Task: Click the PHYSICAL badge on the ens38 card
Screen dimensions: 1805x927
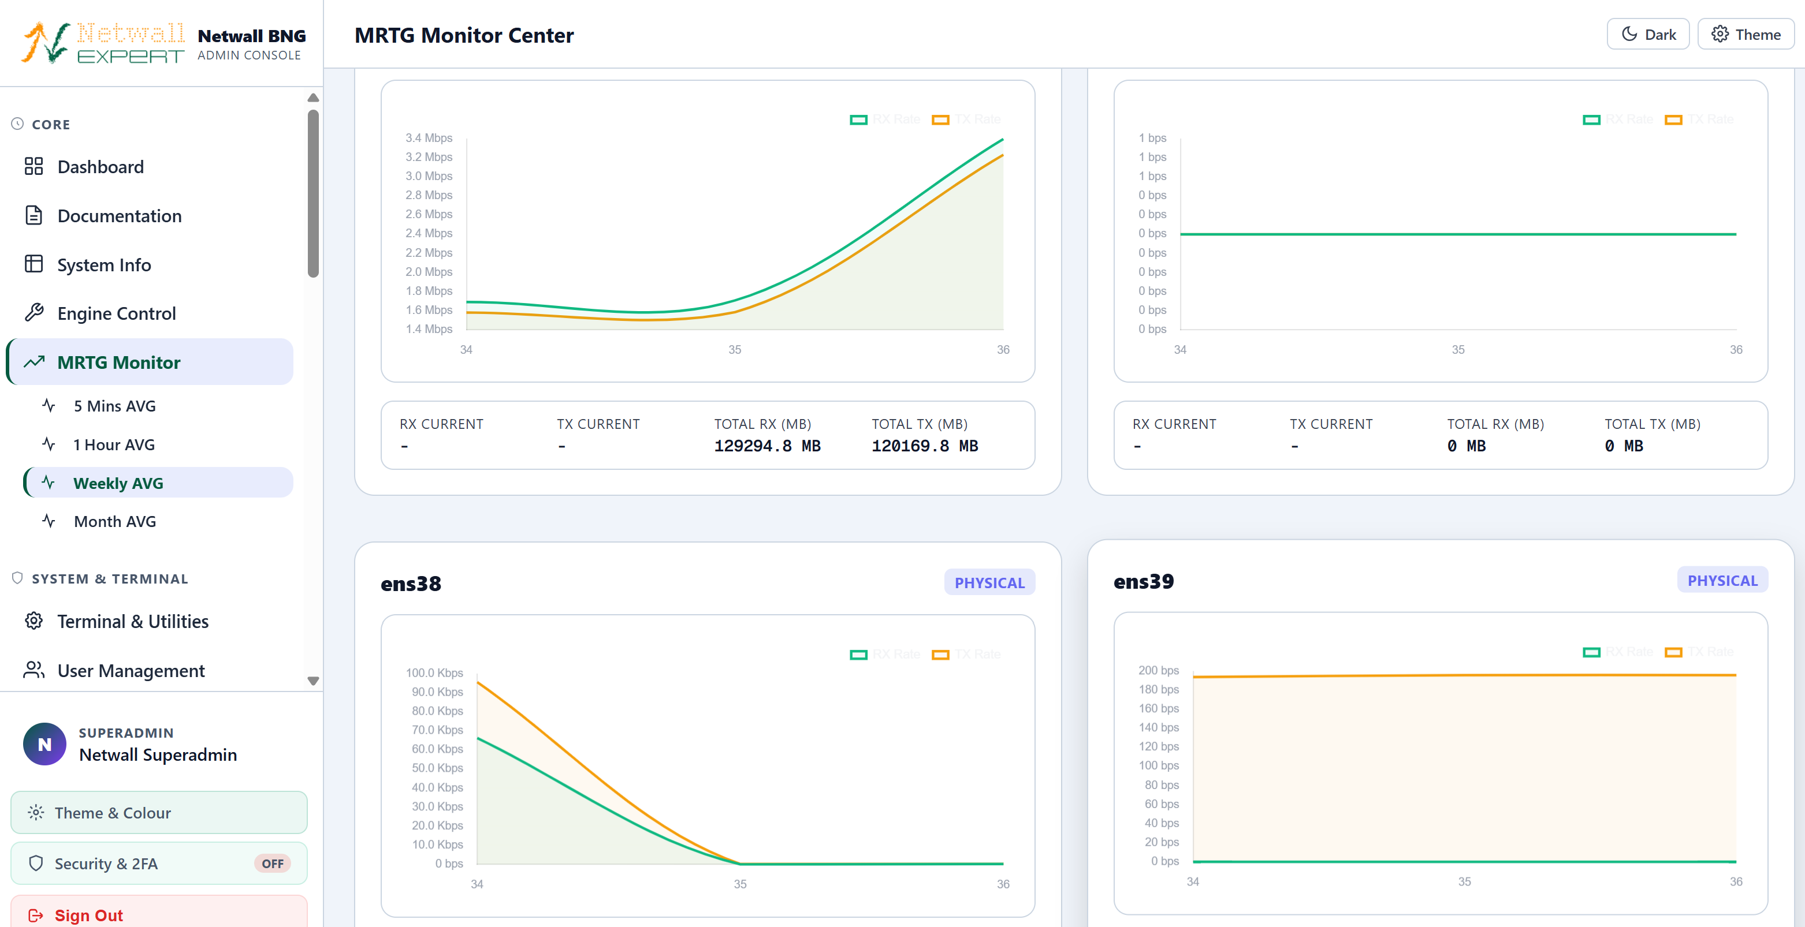Action: pyautogui.click(x=989, y=582)
